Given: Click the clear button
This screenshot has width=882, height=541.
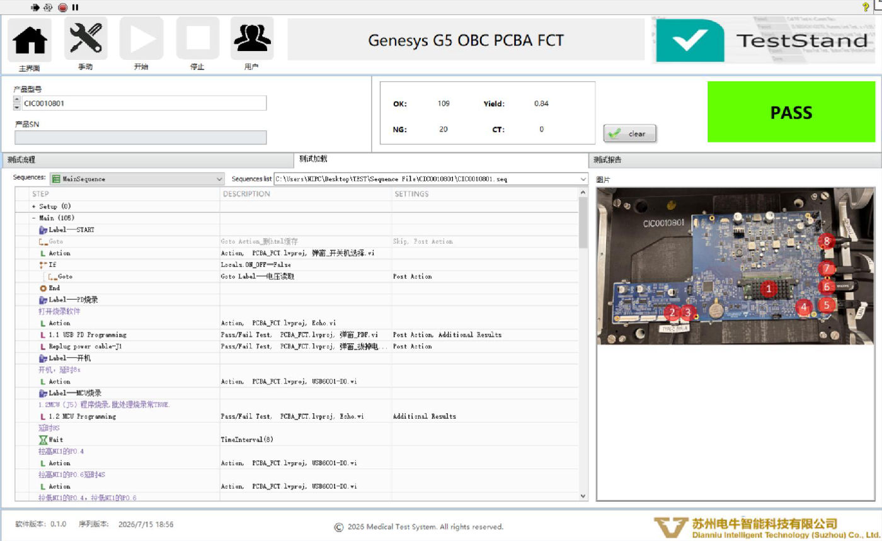Looking at the screenshot, I should pyautogui.click(x=629, y=134).
